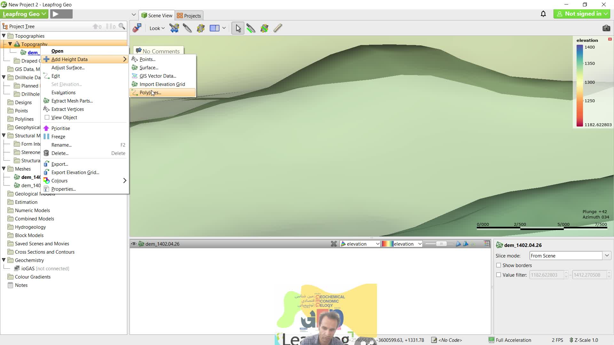The image size is (614, 345).
Task: Click the Not signed in button
Action: click(x=581, y=14)
